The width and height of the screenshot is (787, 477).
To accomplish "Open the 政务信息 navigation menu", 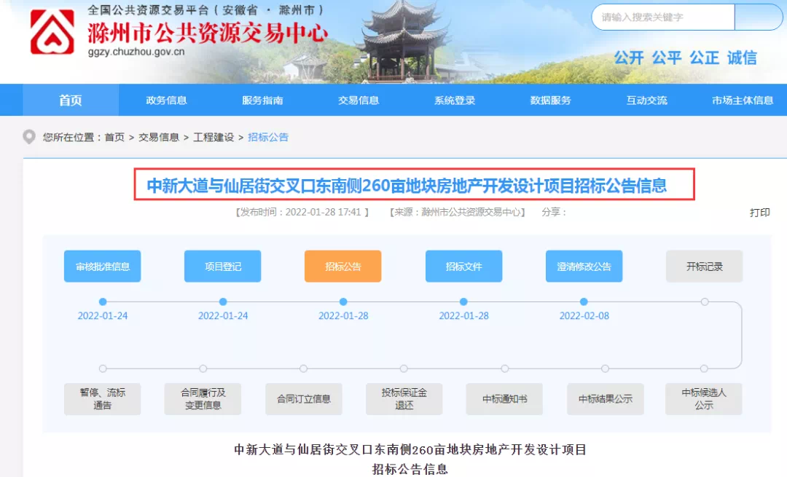I will [x=166, y=100].
